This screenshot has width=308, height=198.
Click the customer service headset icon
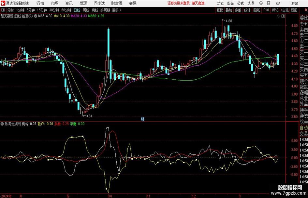pos(261,3)
